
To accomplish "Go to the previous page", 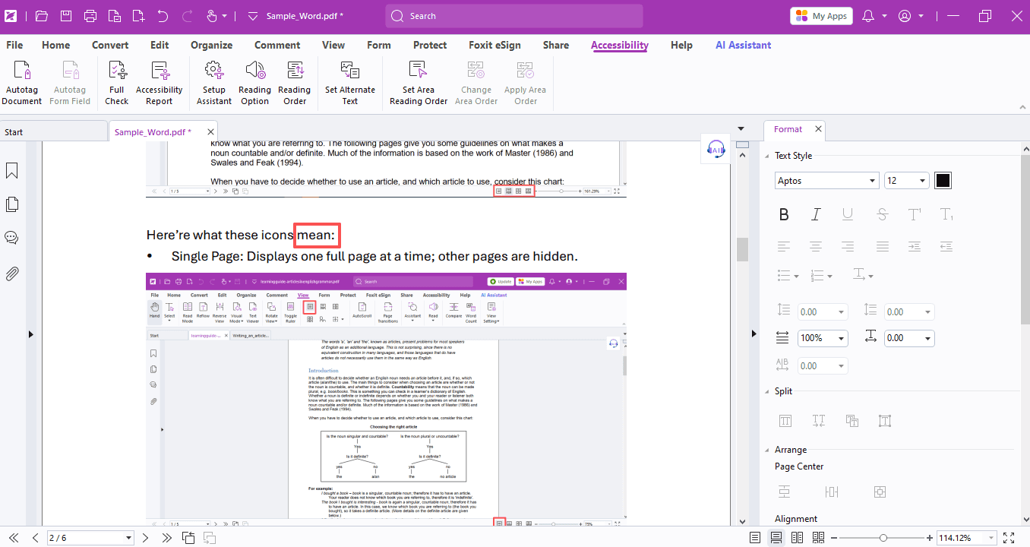I will pyautogui.click(x=35, y=538).
